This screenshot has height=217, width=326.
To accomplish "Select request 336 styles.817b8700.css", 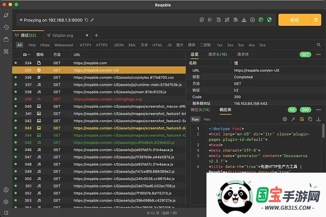I will (x=99, y=77).
